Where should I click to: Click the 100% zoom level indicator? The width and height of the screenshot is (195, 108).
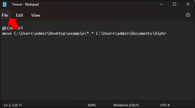click(x=92, y=105)
